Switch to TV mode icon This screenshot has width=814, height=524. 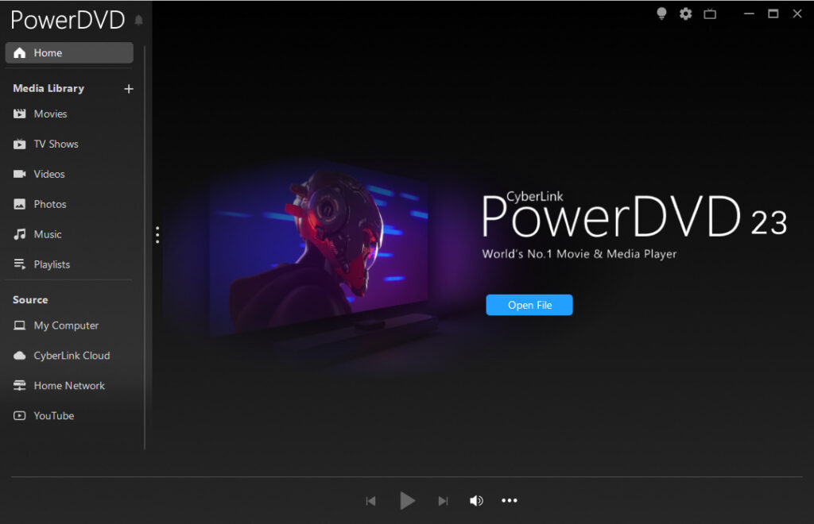(710, 14)
